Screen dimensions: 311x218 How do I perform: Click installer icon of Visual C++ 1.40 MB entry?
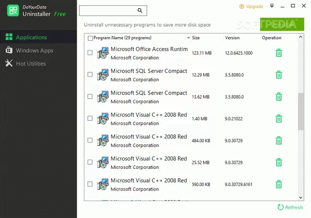[103, 119]
